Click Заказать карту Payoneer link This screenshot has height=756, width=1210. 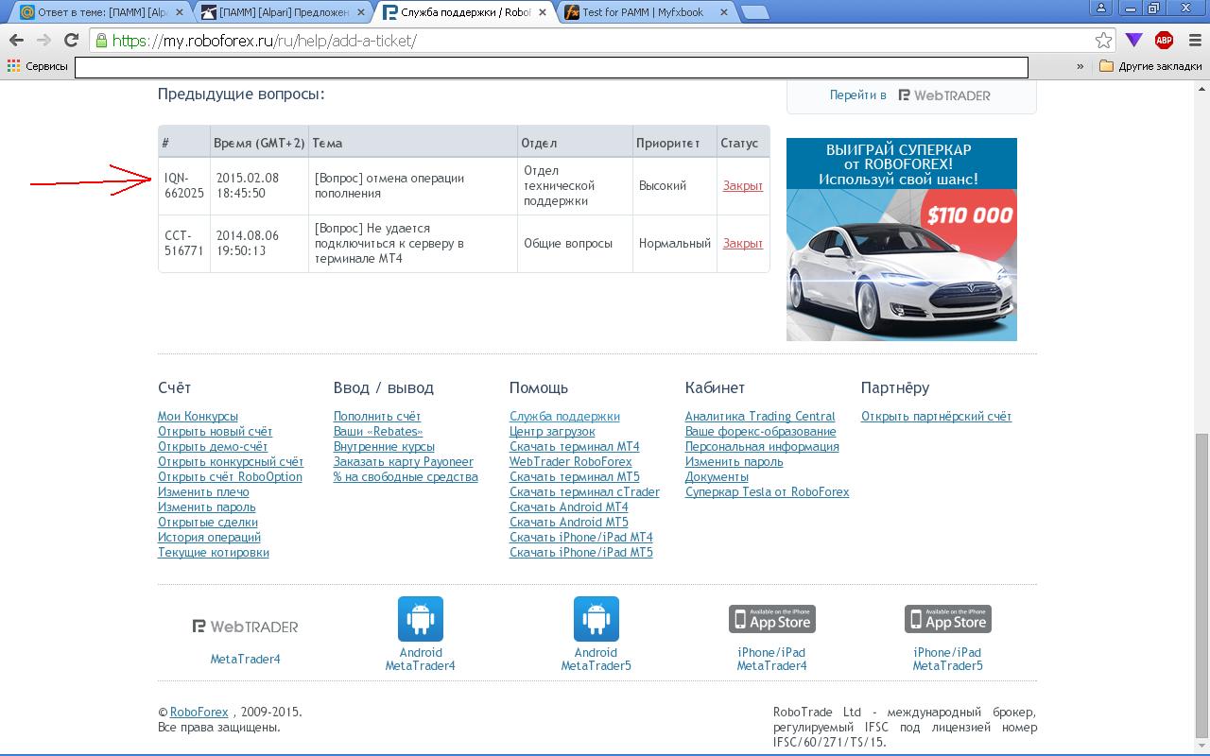(x=404, y=462)
